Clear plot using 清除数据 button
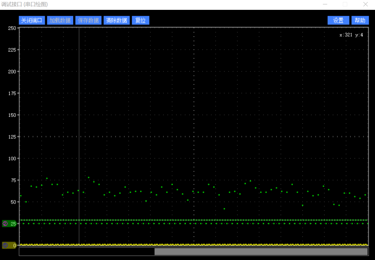This screenshot has width=375, height=260. click(x=116, y=20)
